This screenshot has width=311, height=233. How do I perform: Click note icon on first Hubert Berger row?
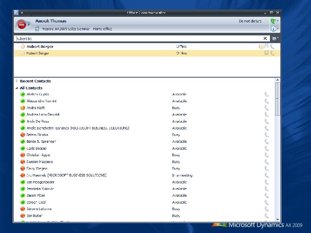tap(267, 46)
